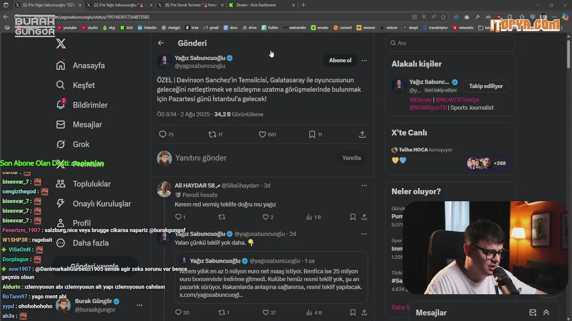572x321 pixels.
Task: Open Keşfet explore page
Action: [x=75, y=85]
